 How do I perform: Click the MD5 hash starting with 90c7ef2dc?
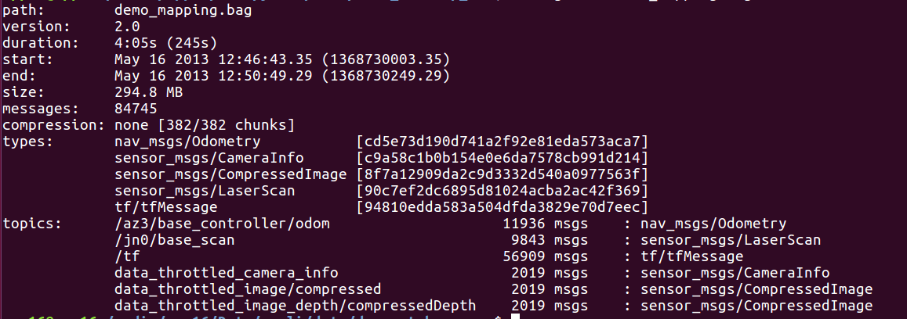click(502, 191)
